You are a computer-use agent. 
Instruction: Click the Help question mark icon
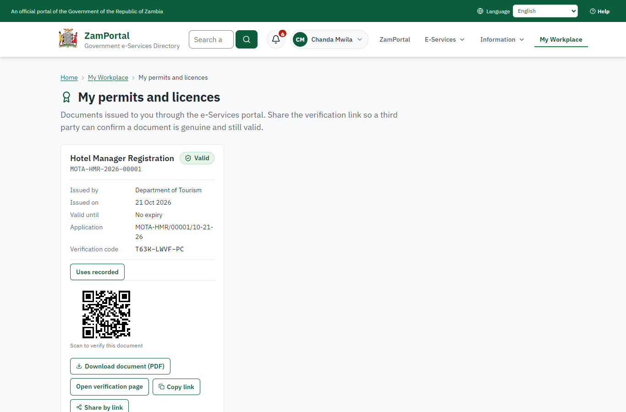593,11
